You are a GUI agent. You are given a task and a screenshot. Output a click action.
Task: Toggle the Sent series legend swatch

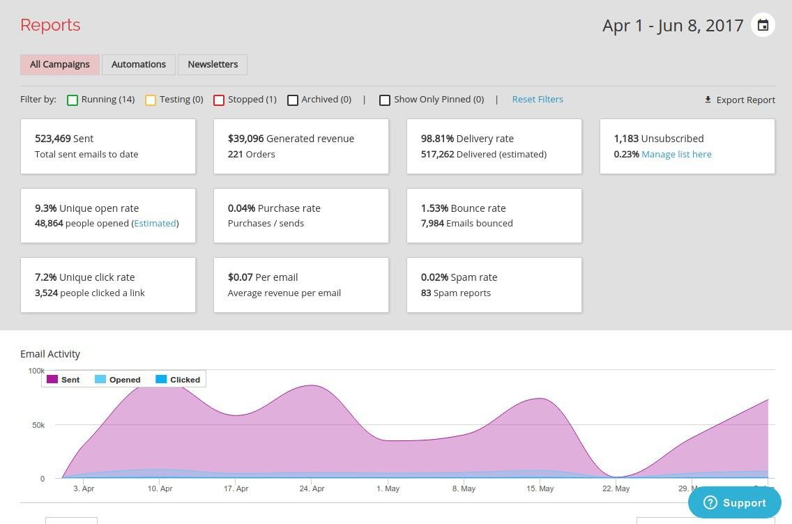click(x=52, y=380)
